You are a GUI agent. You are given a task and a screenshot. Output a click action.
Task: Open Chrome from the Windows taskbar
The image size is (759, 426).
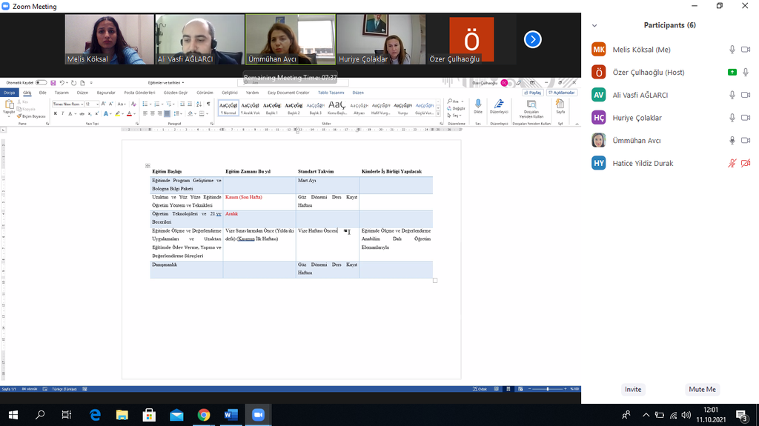[203, 415]
